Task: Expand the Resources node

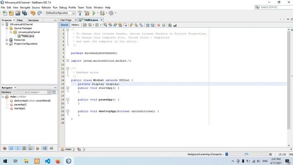Action: 7,40
